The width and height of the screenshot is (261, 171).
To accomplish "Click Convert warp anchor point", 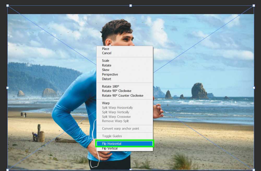I will 124,128.
